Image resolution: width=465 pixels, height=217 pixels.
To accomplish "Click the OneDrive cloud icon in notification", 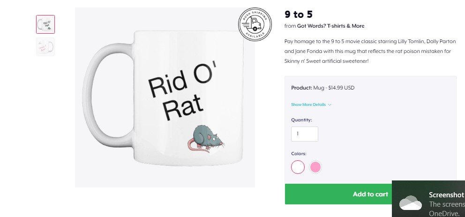I will click(410, 203).
